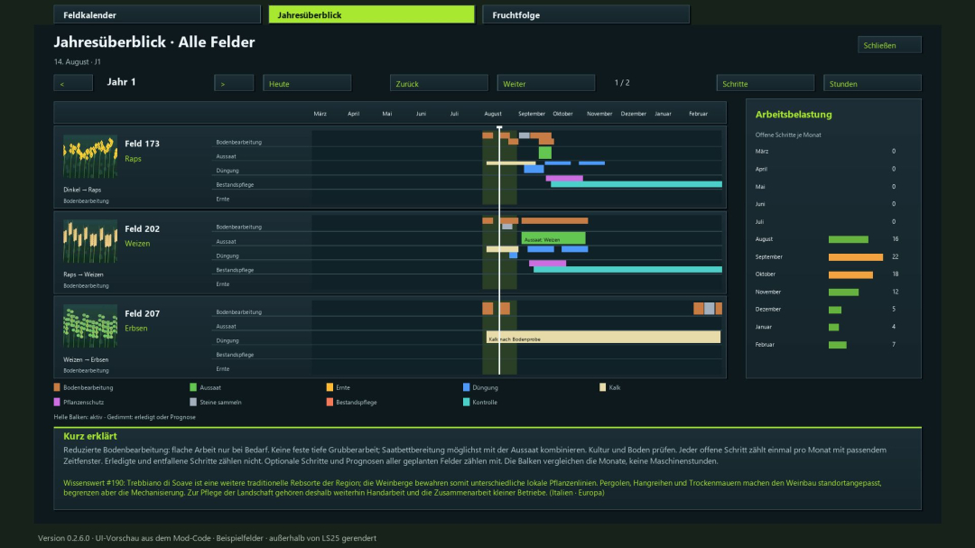This screenshot has width=975, height=548.
Task: Click the Weizen crop image of Feld 202
Action: point(90,241)
